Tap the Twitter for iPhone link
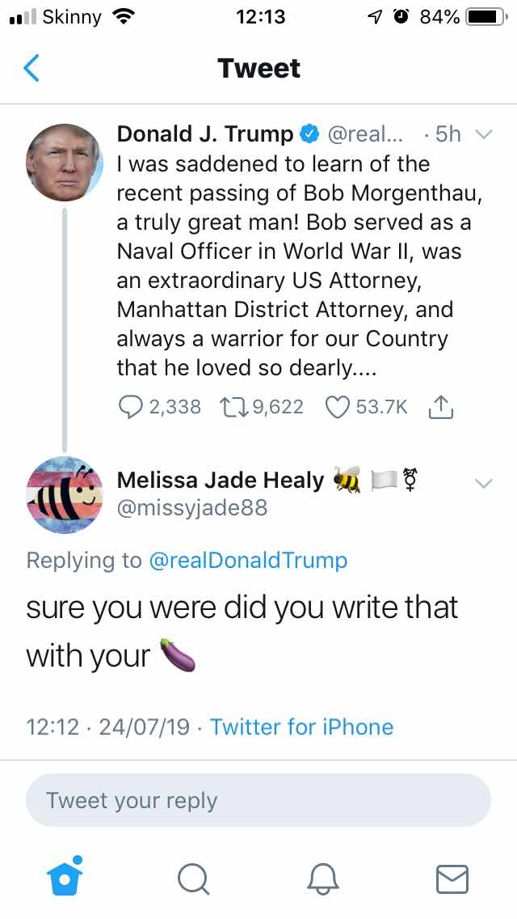 pyautogui.click(x=301, y=726)
